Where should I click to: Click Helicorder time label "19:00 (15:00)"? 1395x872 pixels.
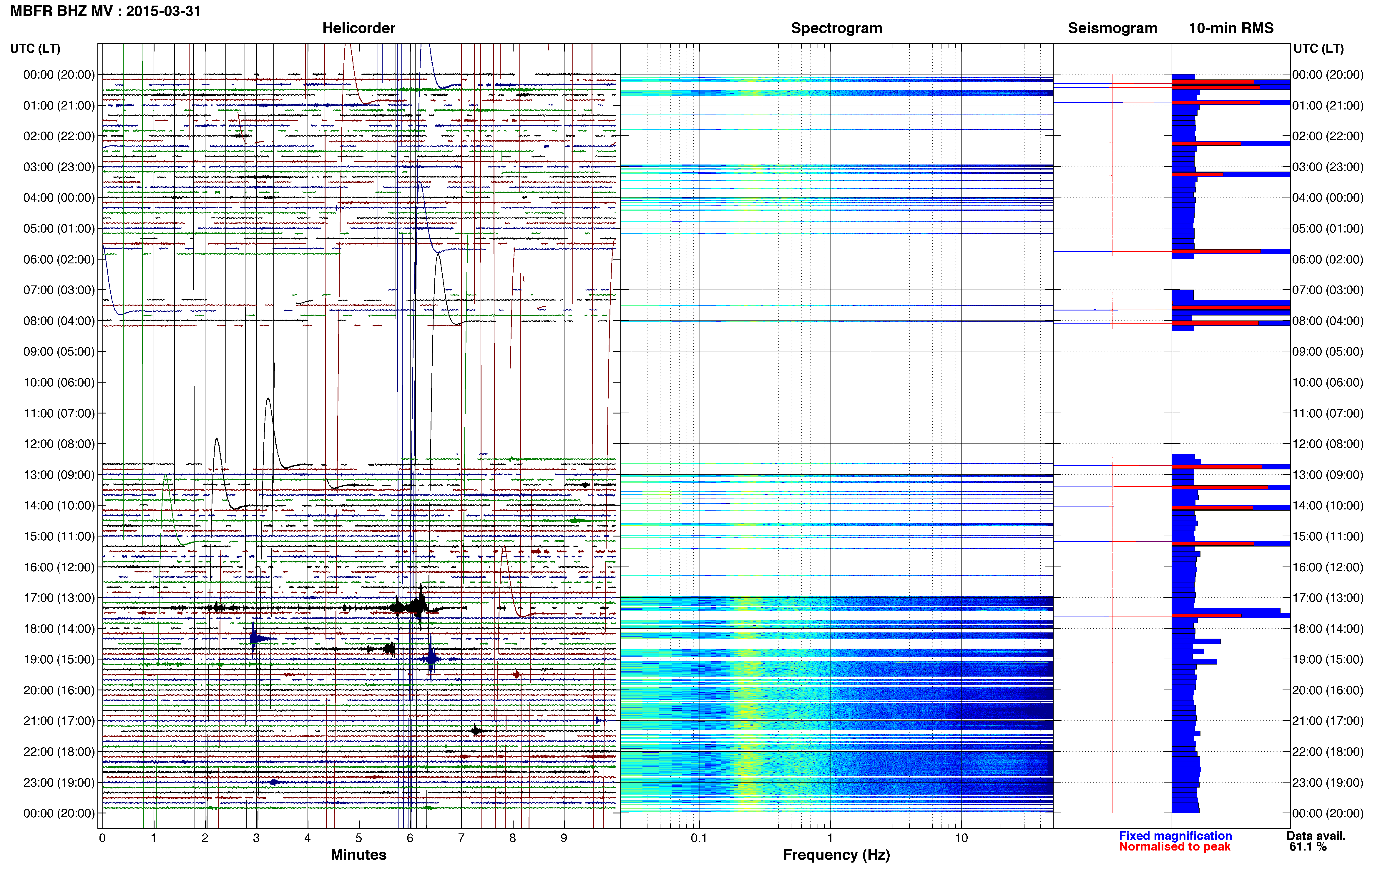pos(59,659)
